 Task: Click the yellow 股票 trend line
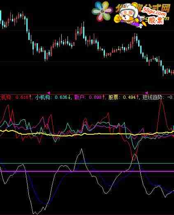(87, 134)
